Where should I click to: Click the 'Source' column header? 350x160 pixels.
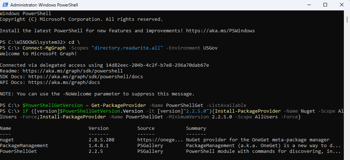click(x=146, y=128)
